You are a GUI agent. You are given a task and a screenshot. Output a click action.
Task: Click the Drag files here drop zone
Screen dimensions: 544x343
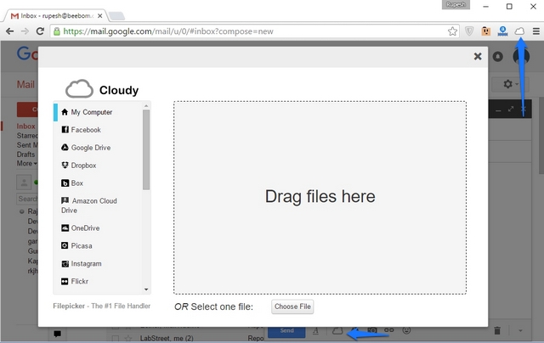tap(320, 198)
